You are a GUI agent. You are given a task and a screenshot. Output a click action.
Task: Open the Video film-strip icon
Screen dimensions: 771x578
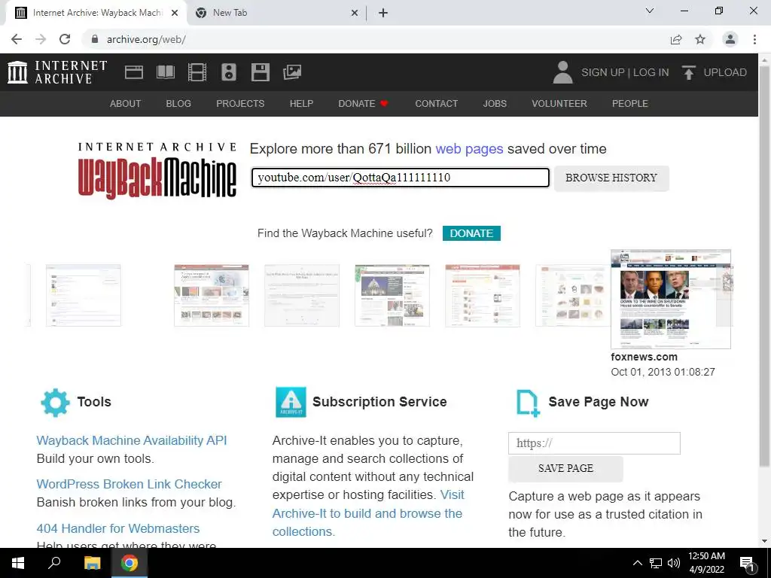tap(197, 72)
